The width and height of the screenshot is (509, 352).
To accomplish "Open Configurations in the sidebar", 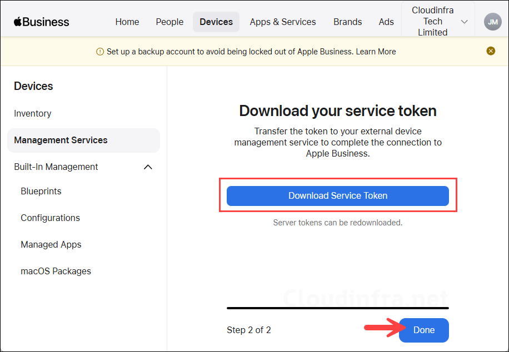I will (51, 218).
